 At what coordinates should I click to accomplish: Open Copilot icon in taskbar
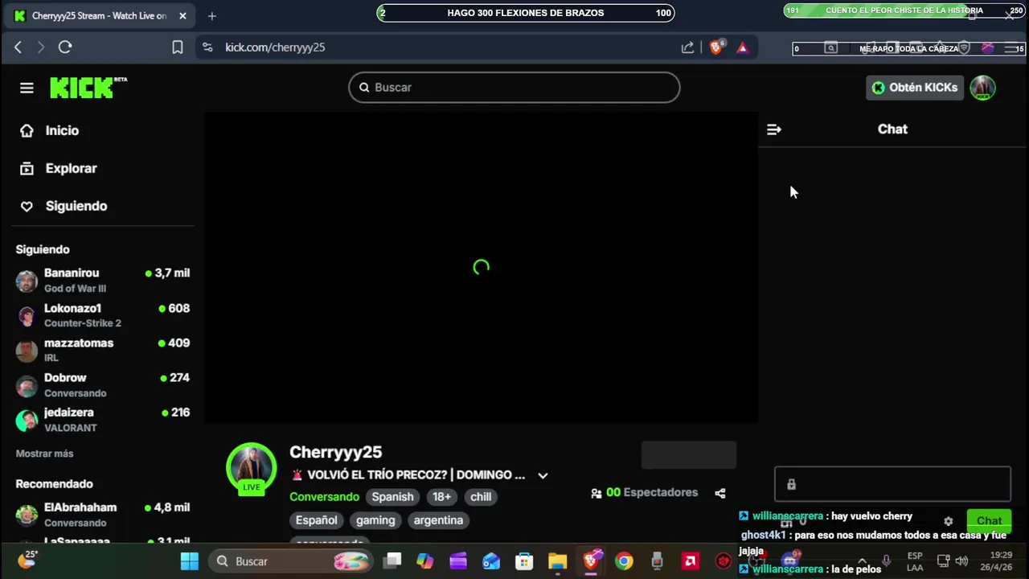[x=424, y=561]
